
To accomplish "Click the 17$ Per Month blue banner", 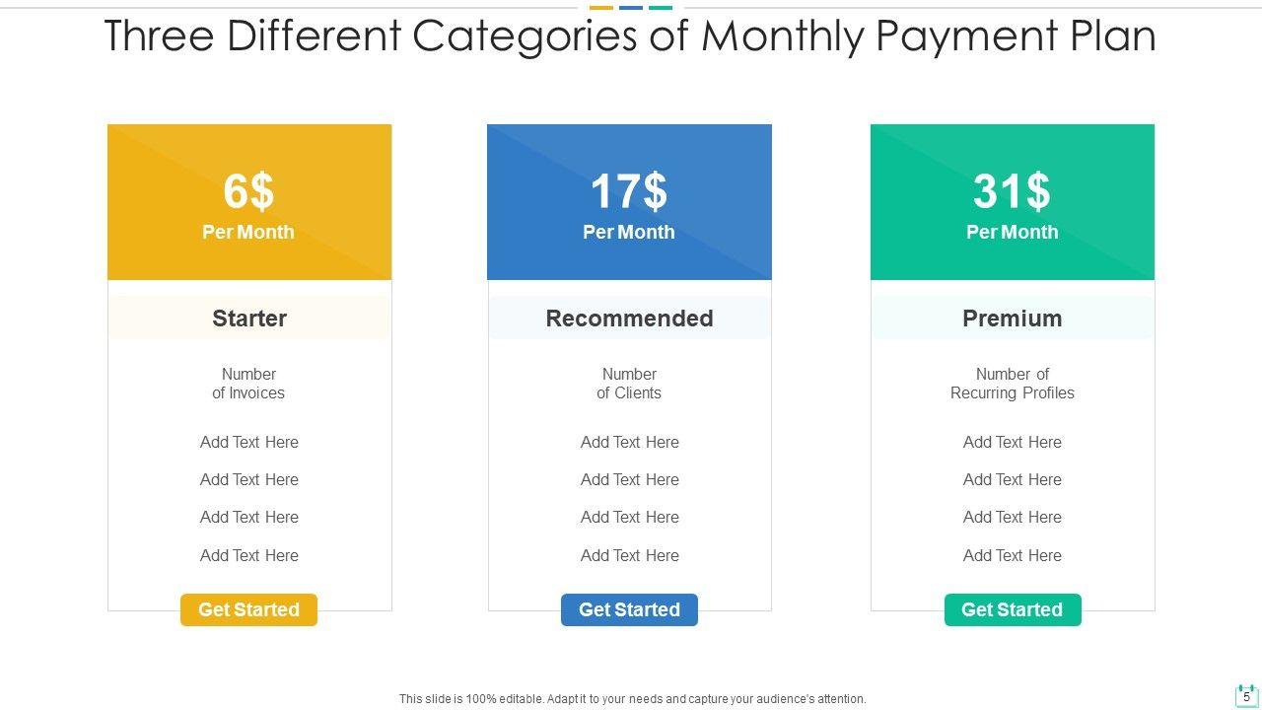I will click(x=629, y=202).
